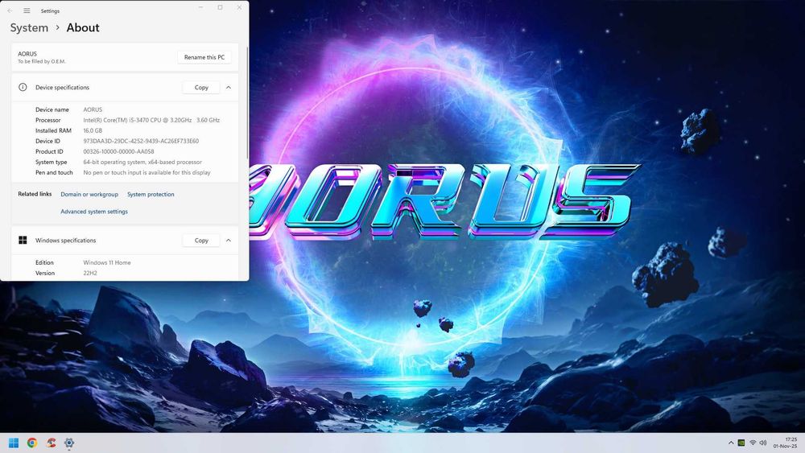The image size is (805, 453).
Task: Click the Version value 22H2
Action: pos(90,273)
